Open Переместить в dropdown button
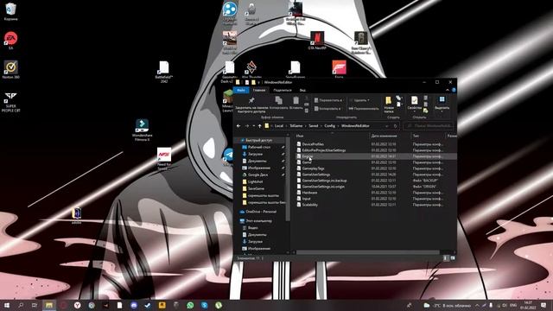 pos(328,100)
